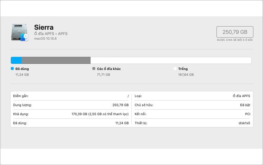
Task: Select the Điểm gắn row
Action: pyautogui.click(x=71, y=96)
